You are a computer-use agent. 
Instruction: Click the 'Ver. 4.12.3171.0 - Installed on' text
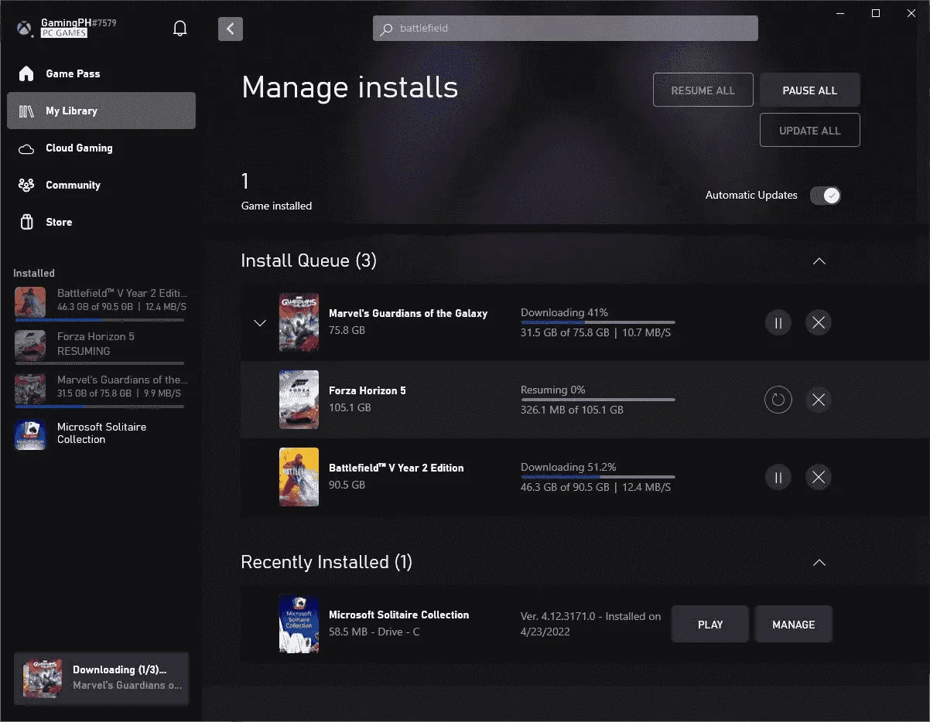point(591,617)
